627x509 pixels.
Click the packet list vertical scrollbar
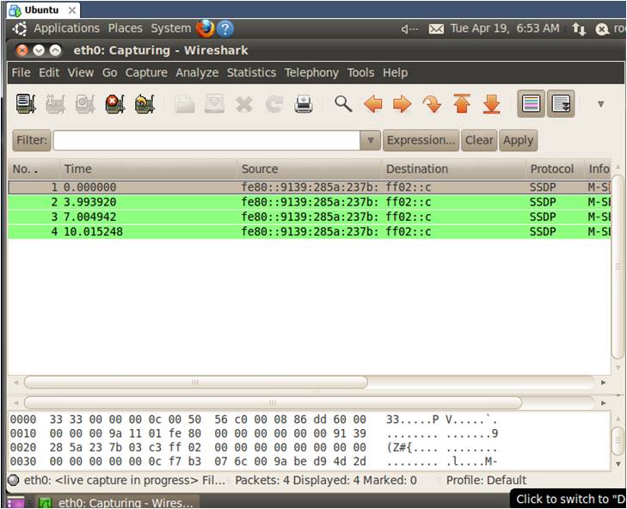618,267
